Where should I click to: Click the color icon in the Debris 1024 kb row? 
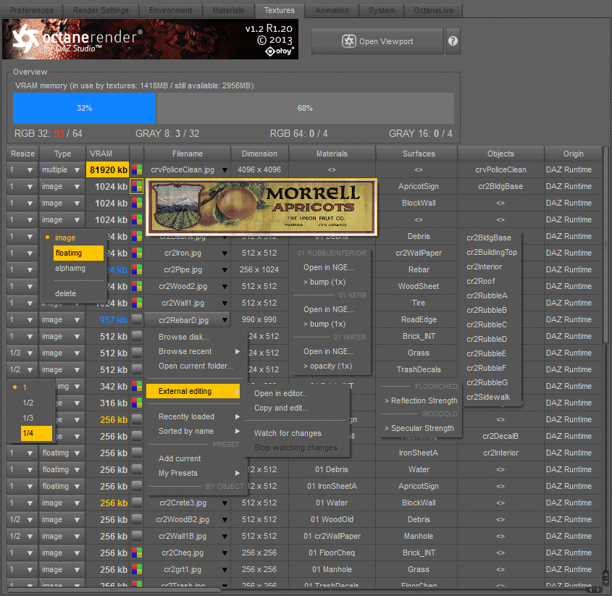137,237
